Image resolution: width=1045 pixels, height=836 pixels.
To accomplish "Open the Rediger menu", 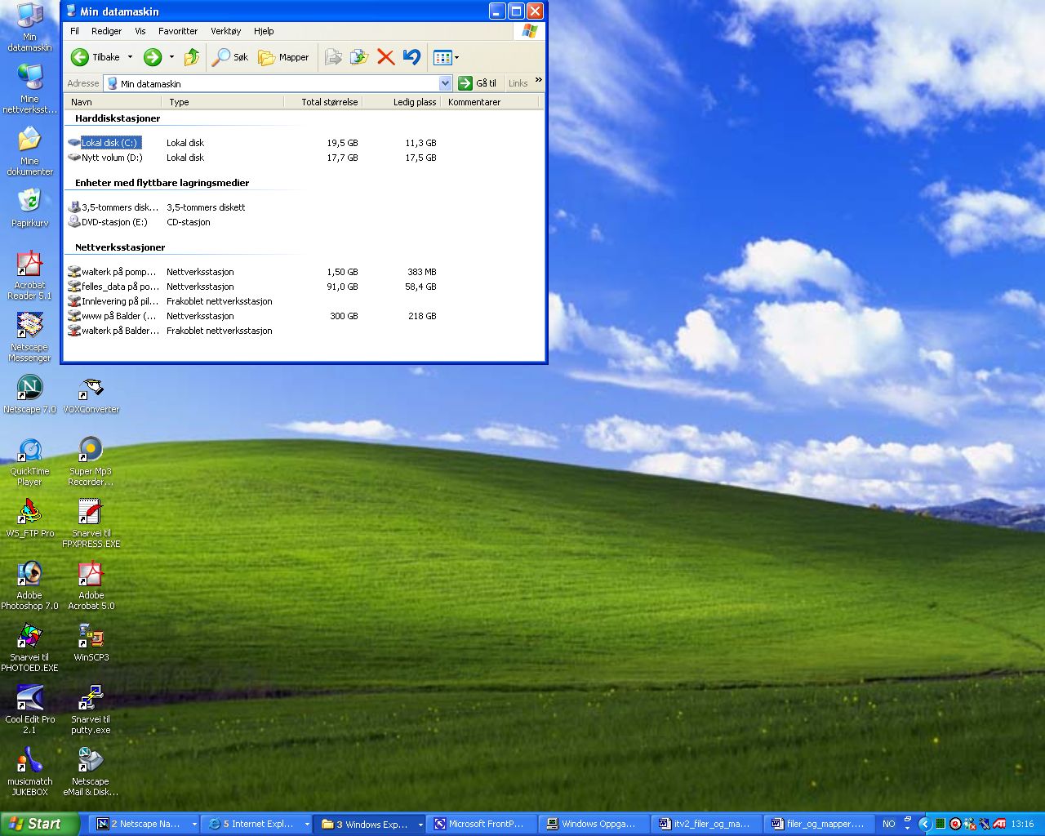I will click(x=106, y=31).
